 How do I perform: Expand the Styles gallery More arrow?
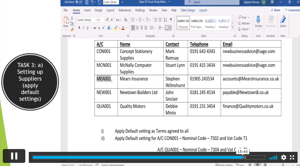pos(232,28)
